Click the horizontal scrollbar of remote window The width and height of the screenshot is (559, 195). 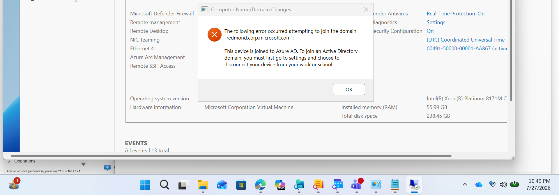[231, 156]
